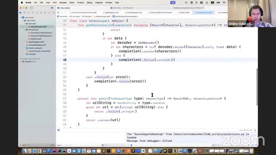This screenshot has width=276, height=155.
Task: Select NetworkLayer.swift in the navigator
Action: (37, 27)
